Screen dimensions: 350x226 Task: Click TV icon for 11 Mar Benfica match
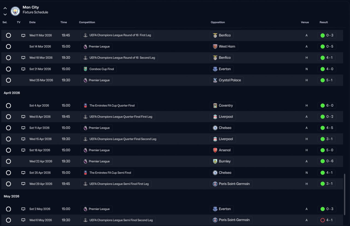pos(23,36)
